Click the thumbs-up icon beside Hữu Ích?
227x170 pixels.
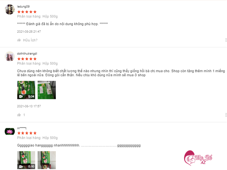[x=19, y=40]
